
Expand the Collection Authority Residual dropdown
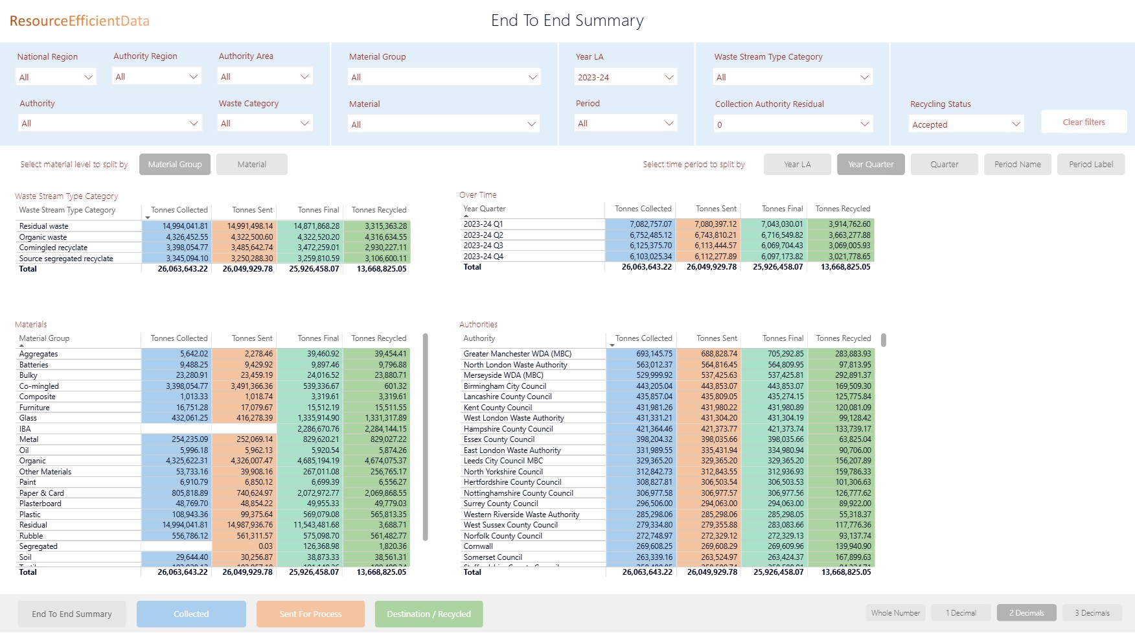click(792, 124)
